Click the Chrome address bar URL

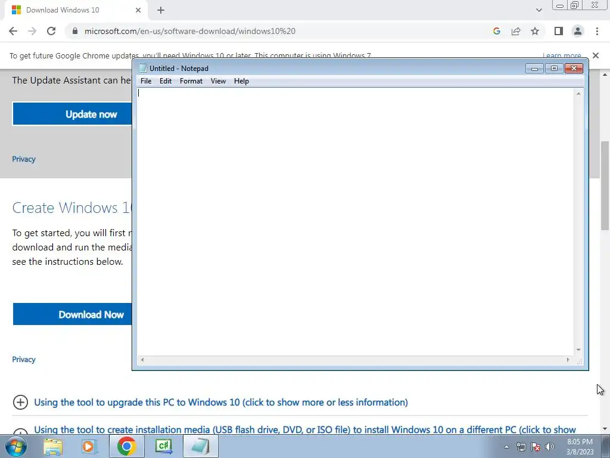190,31
